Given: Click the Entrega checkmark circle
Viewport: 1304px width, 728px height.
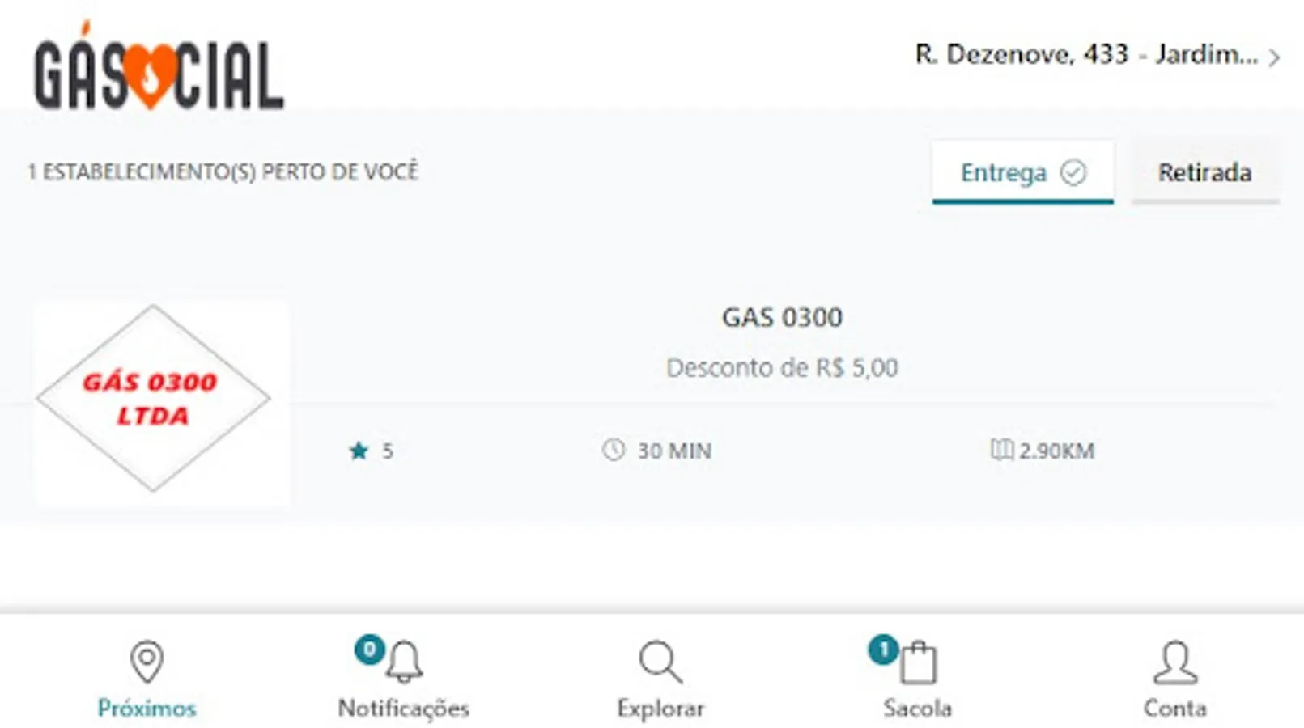Looking at the screenshot, I should point(1073,172).
